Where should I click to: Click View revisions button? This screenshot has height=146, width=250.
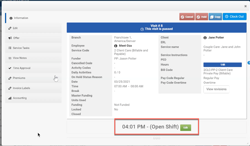click(216, 89)
